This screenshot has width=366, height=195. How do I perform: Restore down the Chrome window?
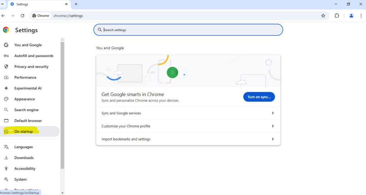348,4
